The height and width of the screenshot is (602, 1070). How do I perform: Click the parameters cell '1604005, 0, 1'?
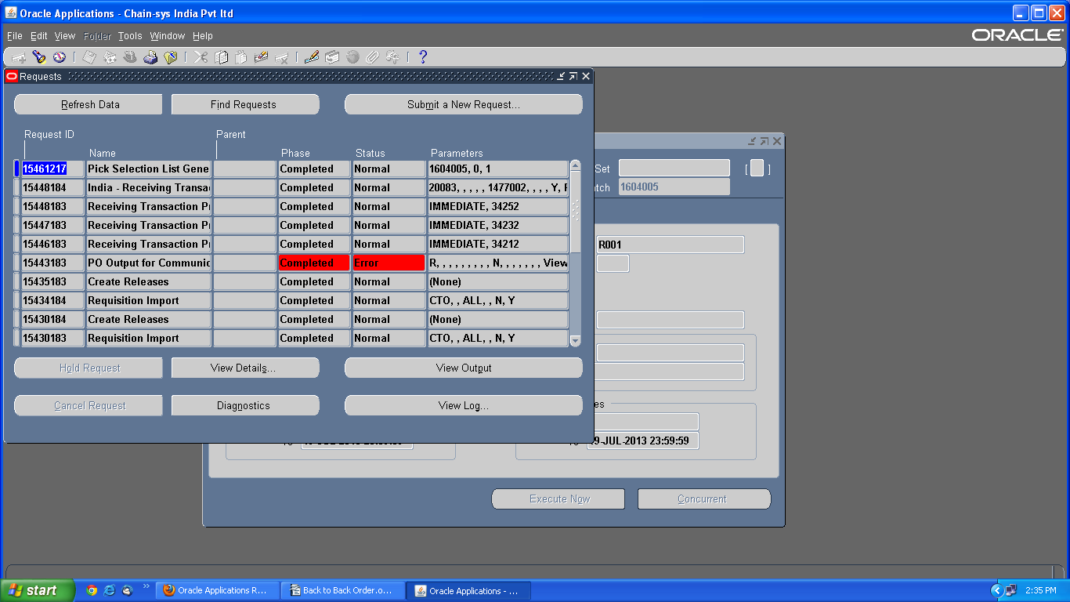click(x=497, y=169)
